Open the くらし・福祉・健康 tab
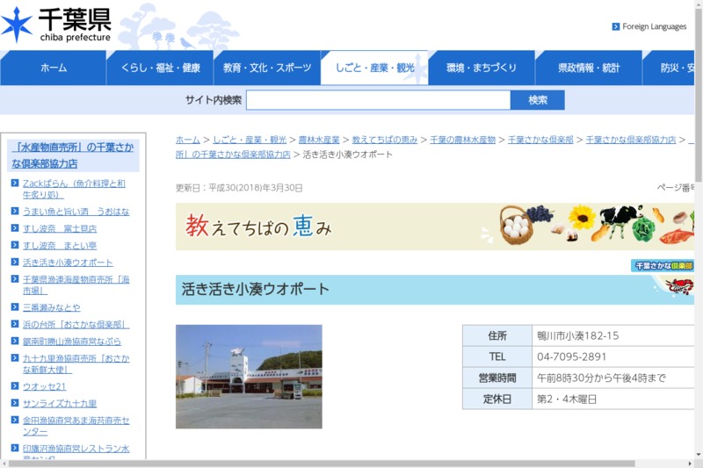The height and width of the screenshot is (468, 703). click(x=160, y=68)
